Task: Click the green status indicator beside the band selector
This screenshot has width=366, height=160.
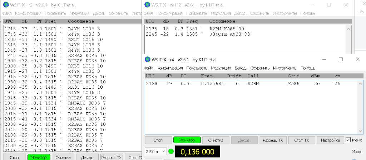Action: pyautogui.click(x=171, y=151)
